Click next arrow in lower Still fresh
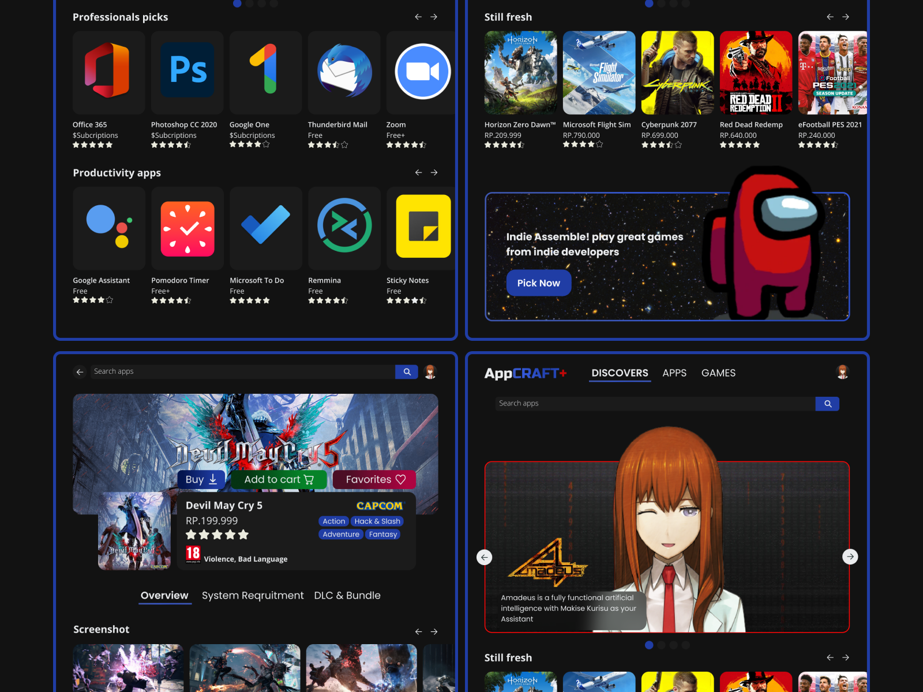Image resolution: width=923 pixels, height=692 pixels. (846, 657)
